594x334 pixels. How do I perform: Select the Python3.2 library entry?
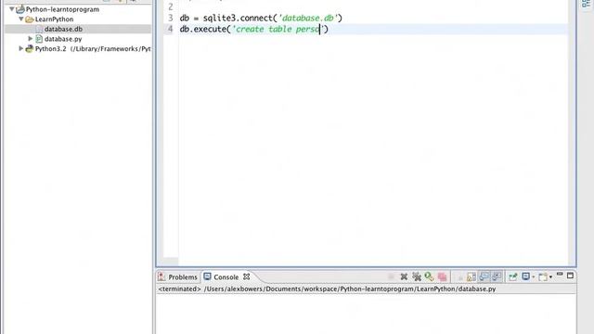[93, 49]
